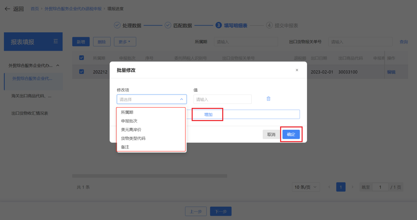Open 出口货物收汇情况表 in the sidebar
The height and width of the screenshot is (220, 417).
pos(30,113)
